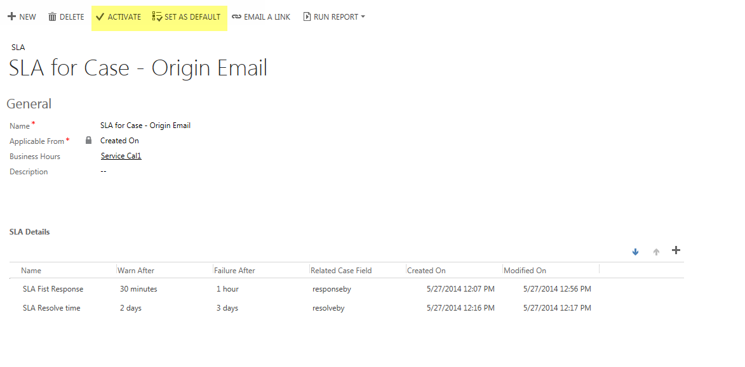Expand the Run Report dropdown chevron
The image size is (745, 367).
(x=363, y=17)
